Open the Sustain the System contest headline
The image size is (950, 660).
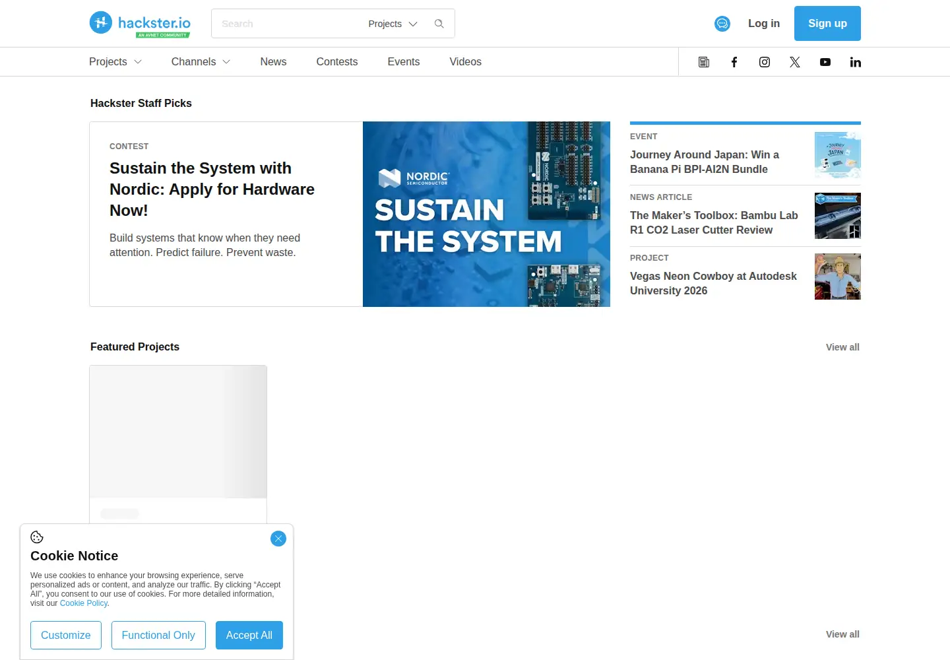[x=212, y=189]
